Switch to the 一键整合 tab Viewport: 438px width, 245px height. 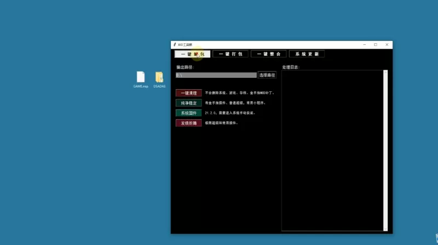[269, 54]
